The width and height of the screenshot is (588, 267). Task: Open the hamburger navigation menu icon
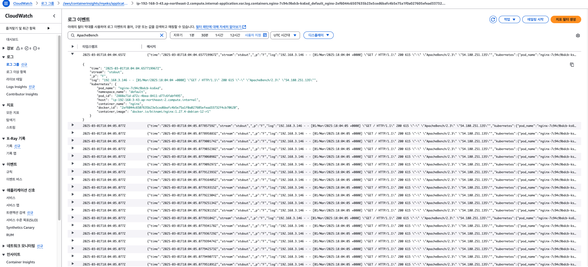tap(6, 3)
